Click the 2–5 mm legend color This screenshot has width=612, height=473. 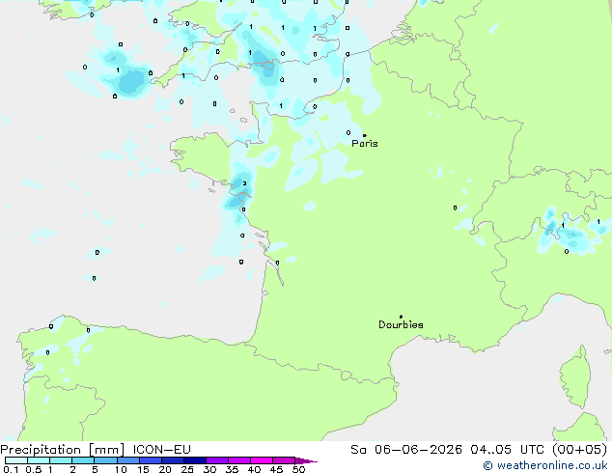pos(83,460)
